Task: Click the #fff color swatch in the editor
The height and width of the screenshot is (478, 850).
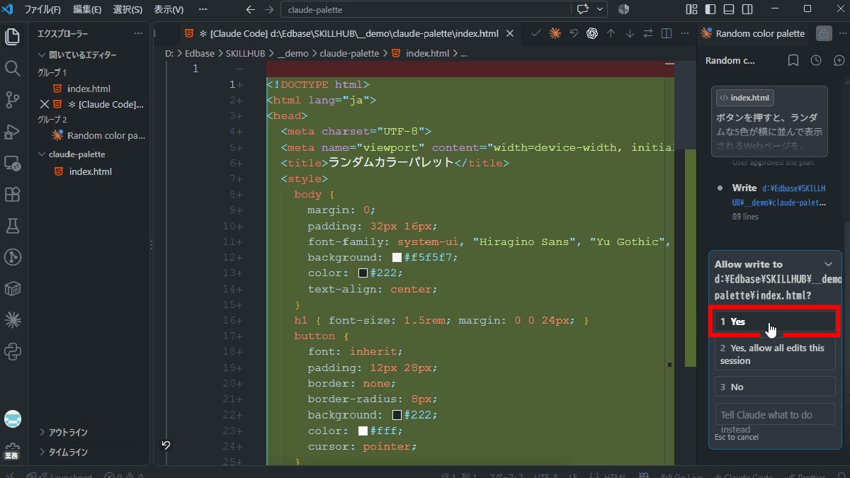Action: pyautogui.click(x=363, y=431)
